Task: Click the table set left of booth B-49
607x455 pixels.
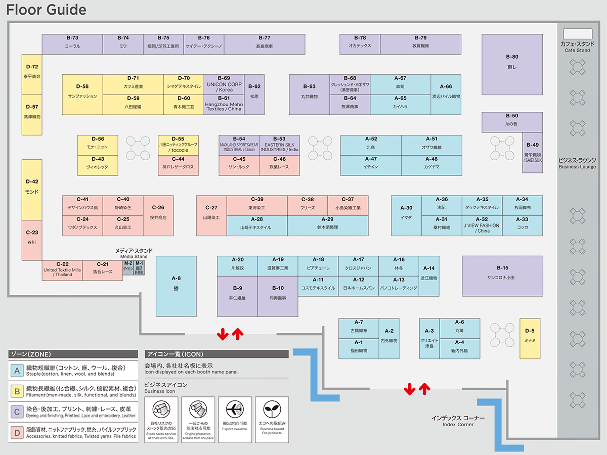Action: pyautogui.click(x=502, y=148)
